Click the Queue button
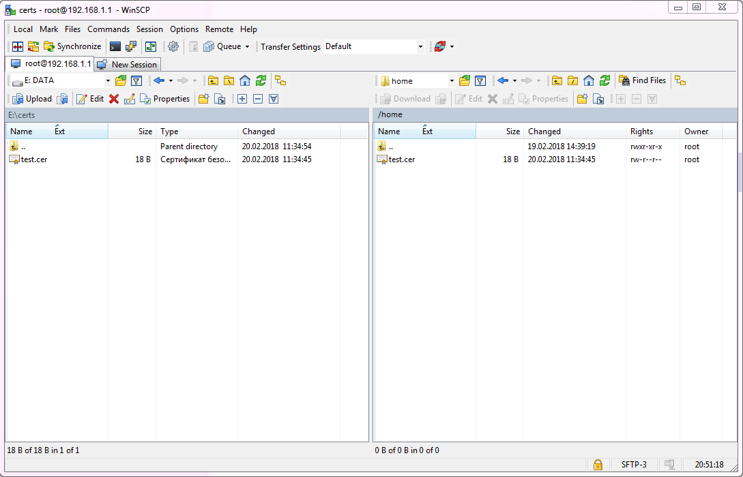The height and width of the screenshot is (477, 743). (222, 46)
